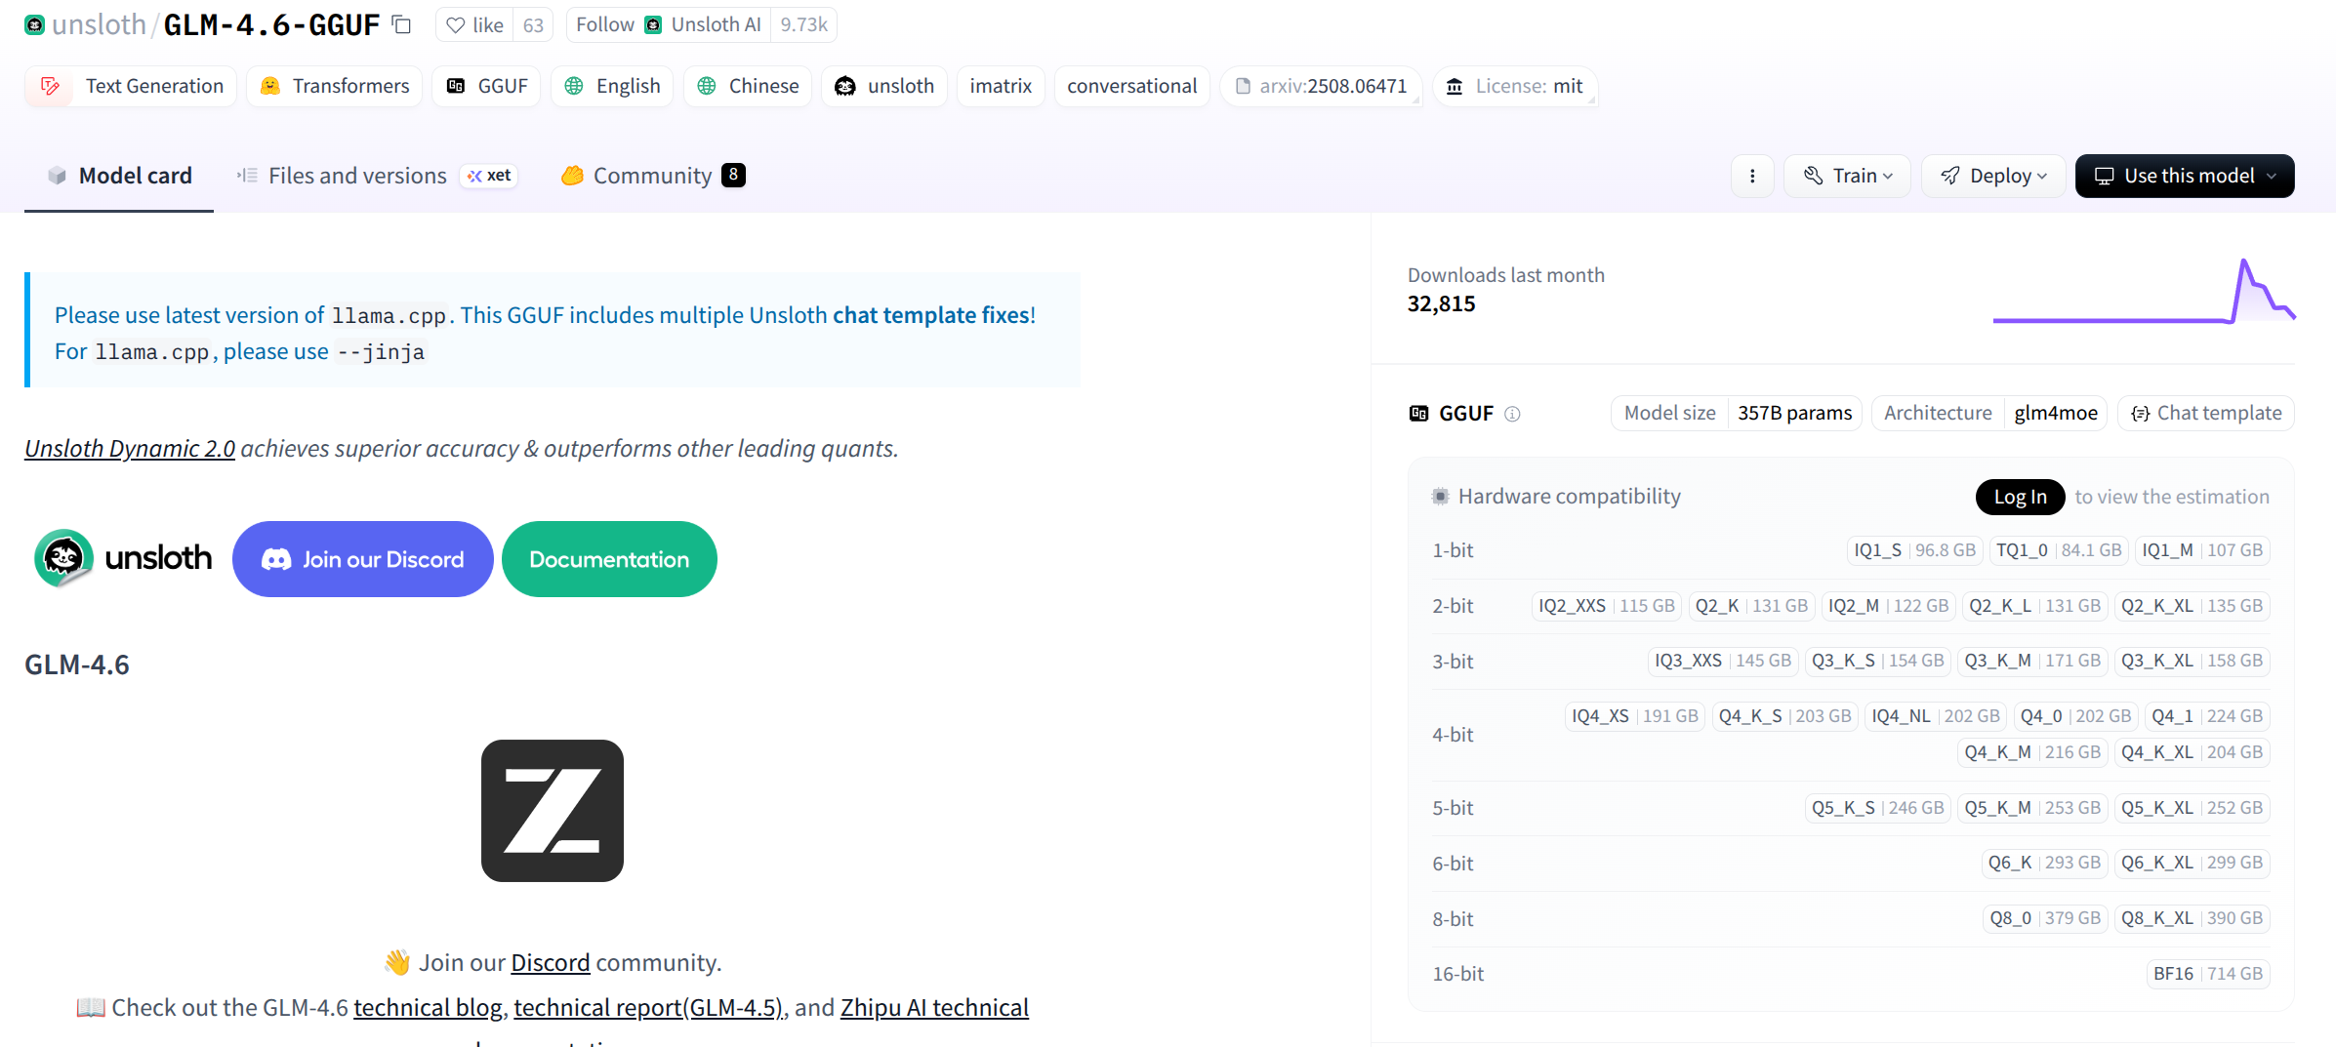Screen dimensions: 2336x1047
Task: Copy the model name with the copy icon
Action: click(401, 24)
